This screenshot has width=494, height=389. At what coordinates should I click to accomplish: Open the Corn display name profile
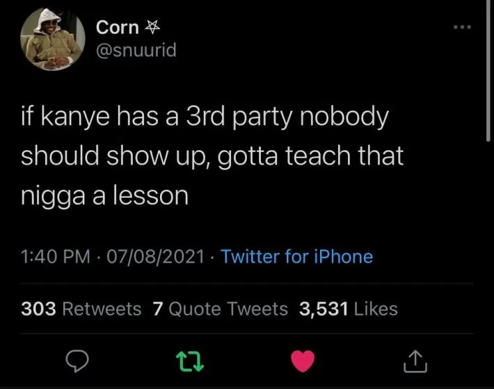click(117, 27)
